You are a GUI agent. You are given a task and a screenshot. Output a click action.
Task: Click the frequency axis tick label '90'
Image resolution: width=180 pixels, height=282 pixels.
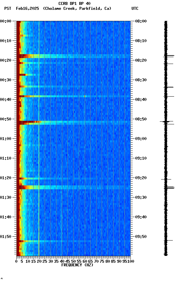119,262
